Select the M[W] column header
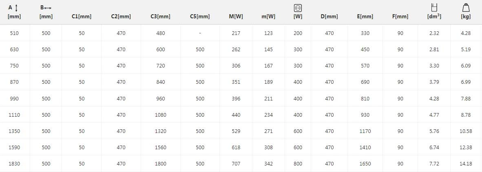482x172 pixels. pyautogui.click(x=236, y=17)
